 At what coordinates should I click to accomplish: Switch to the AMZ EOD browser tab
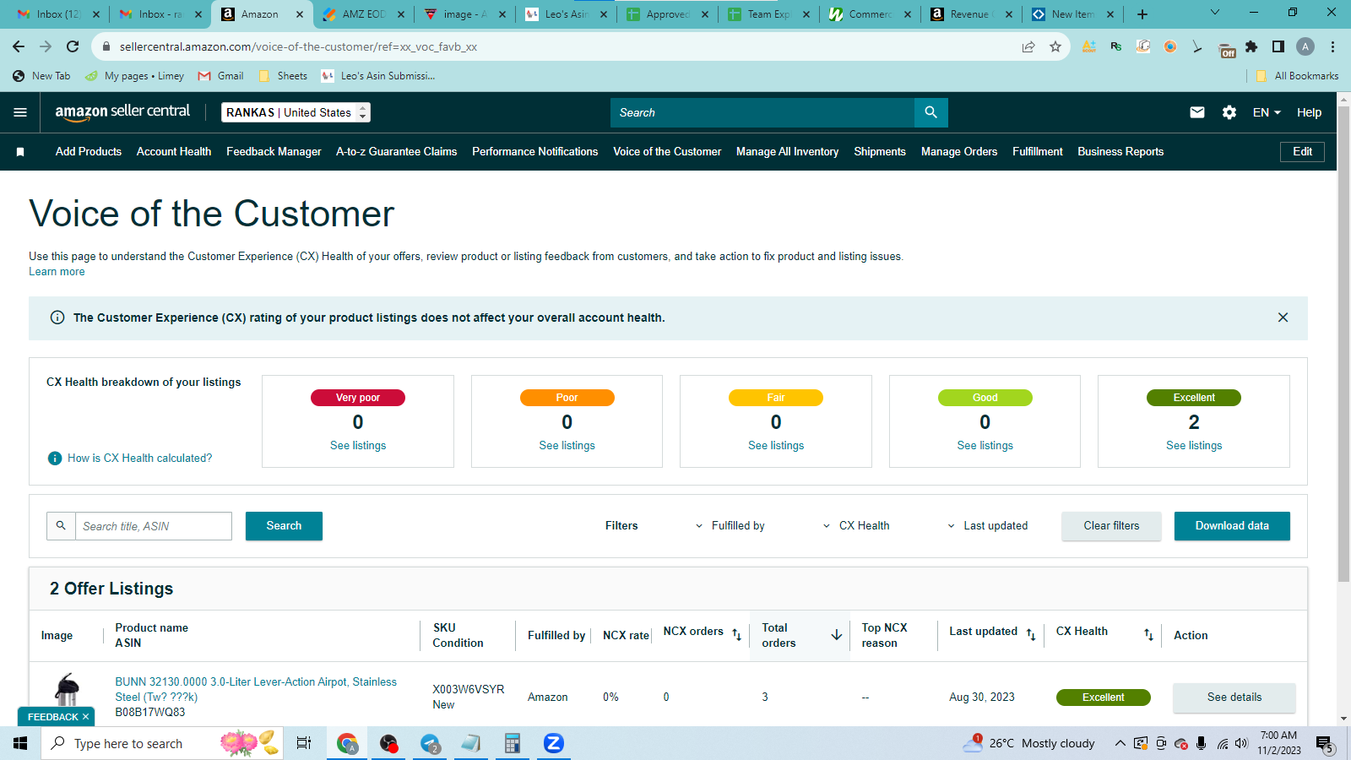point(363,14)
